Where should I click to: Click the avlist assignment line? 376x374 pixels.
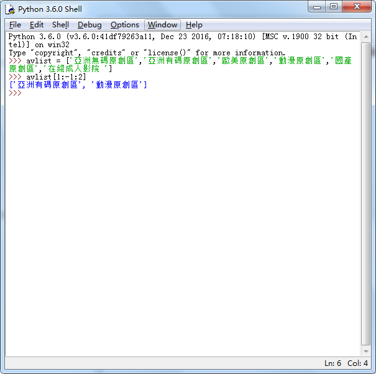180,65
